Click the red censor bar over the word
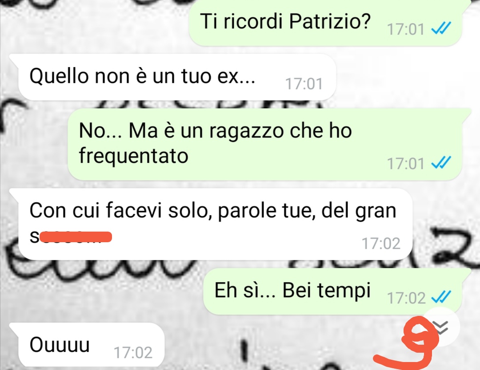 [x=76, y=237]
